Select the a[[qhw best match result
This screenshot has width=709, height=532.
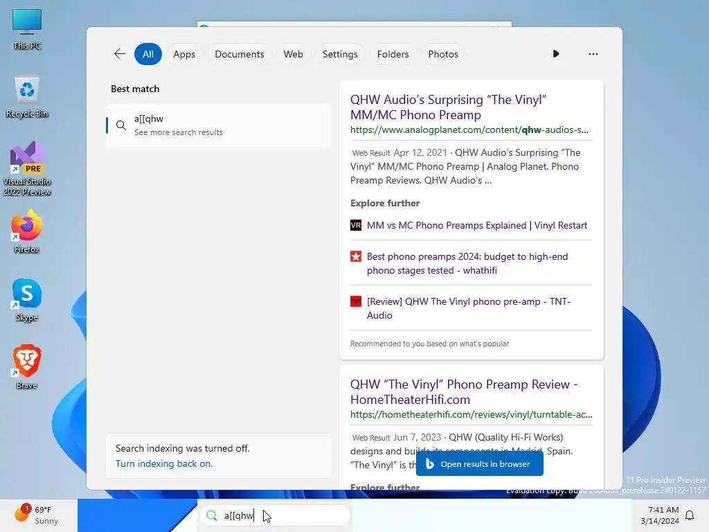[219, 125]
